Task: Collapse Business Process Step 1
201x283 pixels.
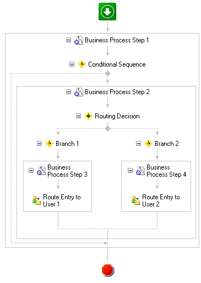Action: pos(68,40)
